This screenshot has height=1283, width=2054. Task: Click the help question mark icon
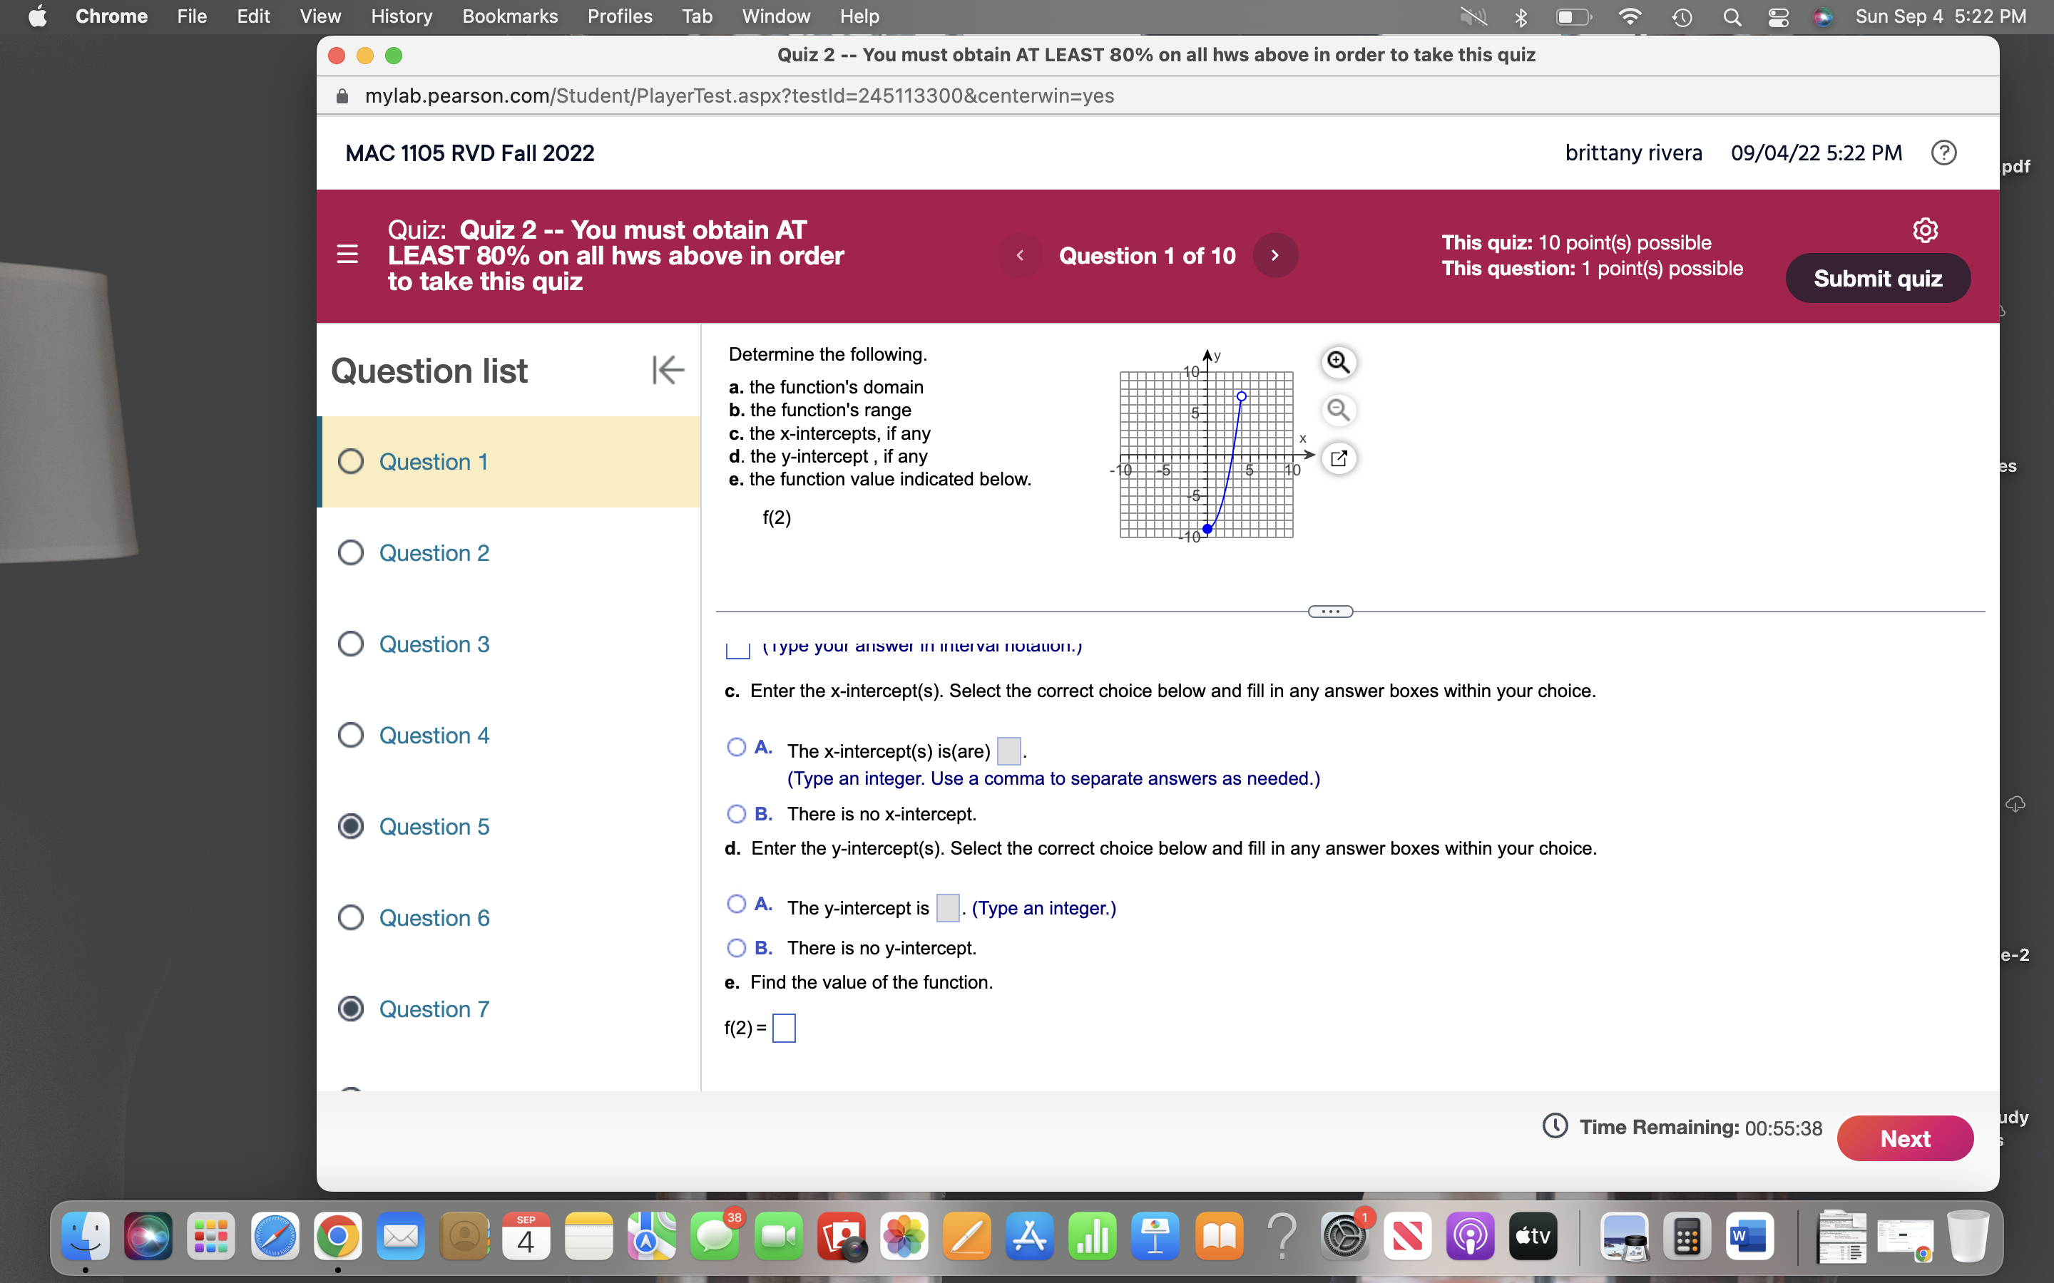click(1943, 153)
